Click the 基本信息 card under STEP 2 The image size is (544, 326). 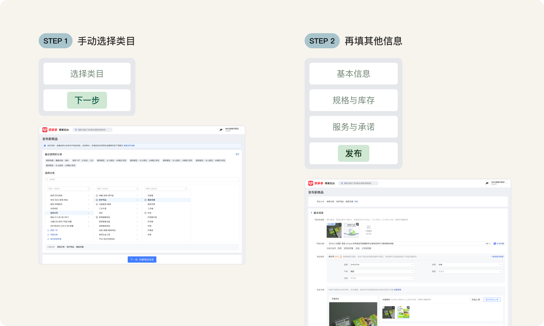pyautogui.click(x=354, y=74)
